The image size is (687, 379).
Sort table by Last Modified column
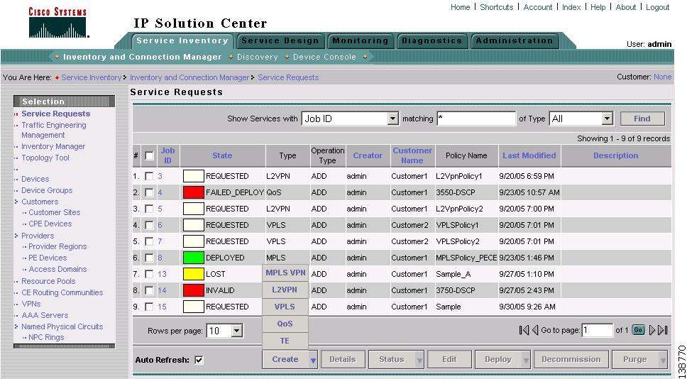pos(529,155)
